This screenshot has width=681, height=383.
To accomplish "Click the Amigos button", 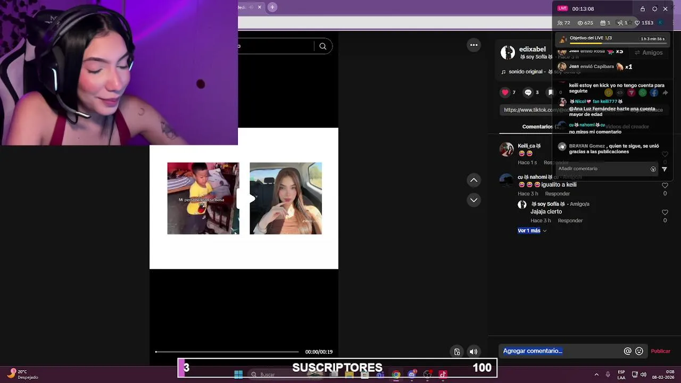I will click(x=649, y=53).
